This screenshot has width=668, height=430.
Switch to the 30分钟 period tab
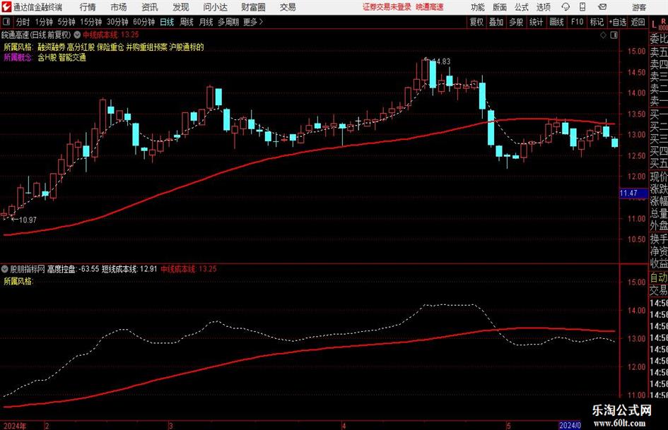click(x=117, y=22)
